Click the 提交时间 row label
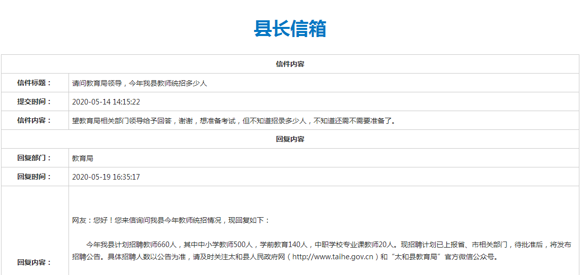 pyautogui.click(x=34, y=102)
